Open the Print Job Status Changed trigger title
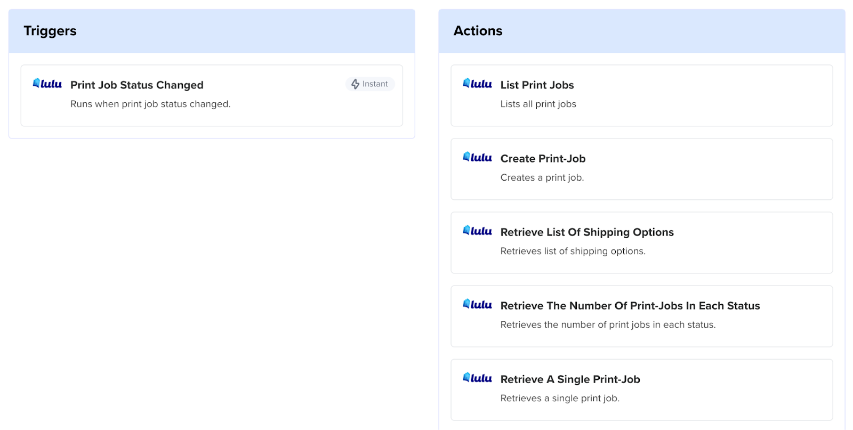The width and height of the screenshot is (853, 430). [137, 85]
